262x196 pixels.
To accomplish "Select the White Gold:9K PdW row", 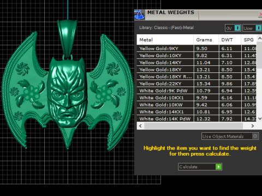I will [196, 91].
